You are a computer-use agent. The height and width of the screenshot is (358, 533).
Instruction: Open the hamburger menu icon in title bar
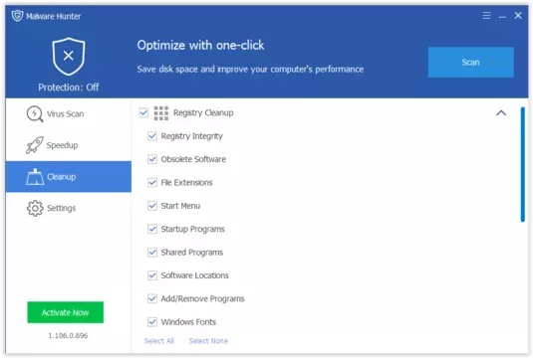(486, 16)
